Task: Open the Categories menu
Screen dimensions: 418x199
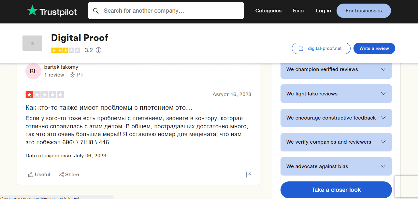Action: pyautogui.click(x=268, y=10)
